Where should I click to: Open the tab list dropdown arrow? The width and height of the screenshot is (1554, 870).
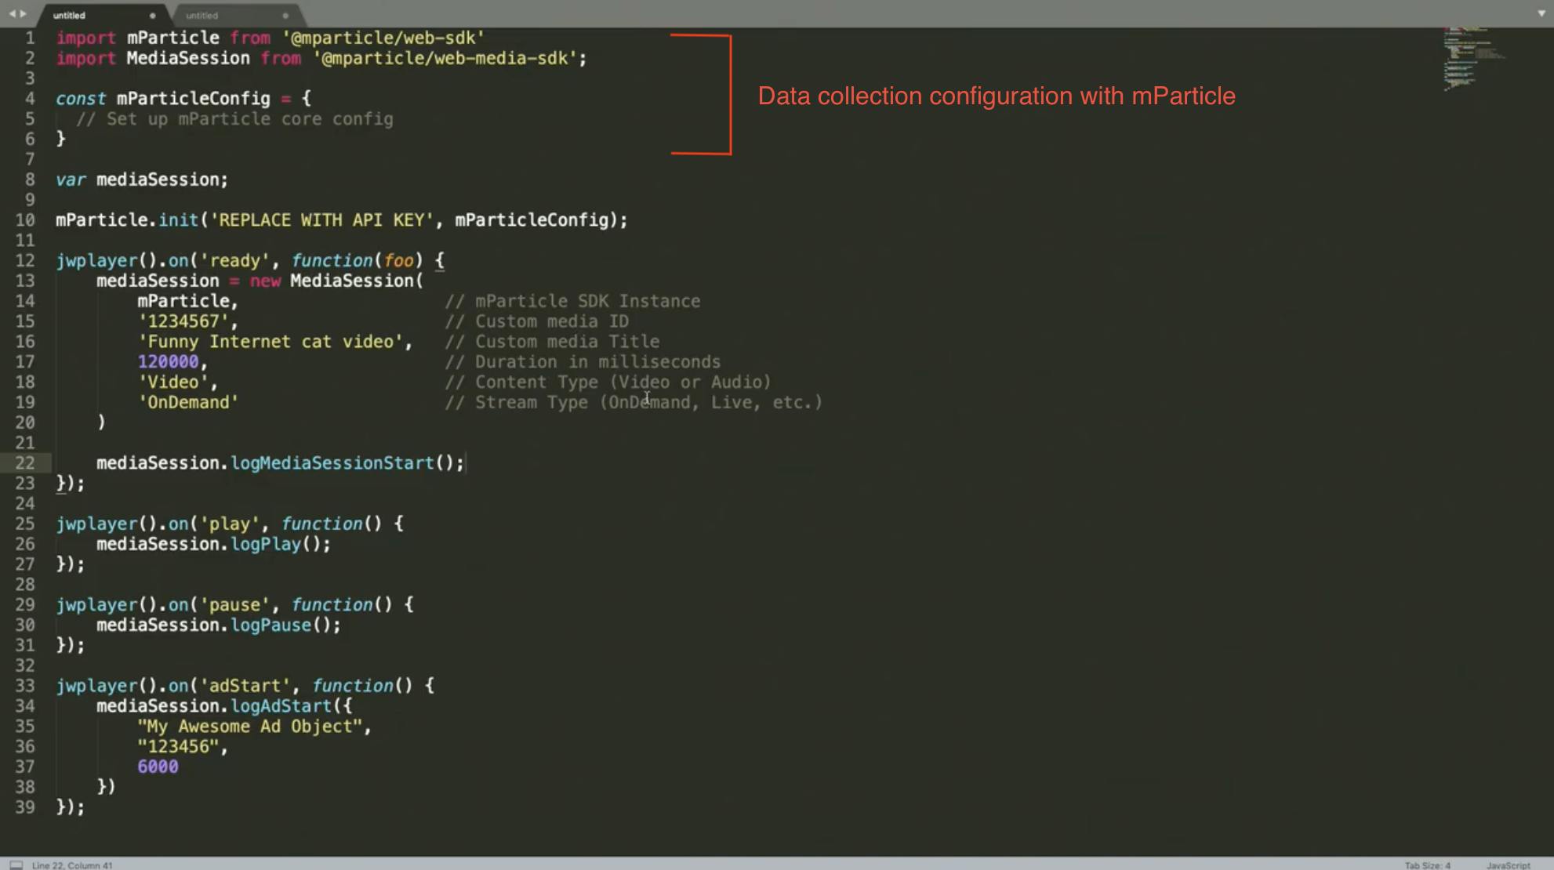(x=1541, y=13)
